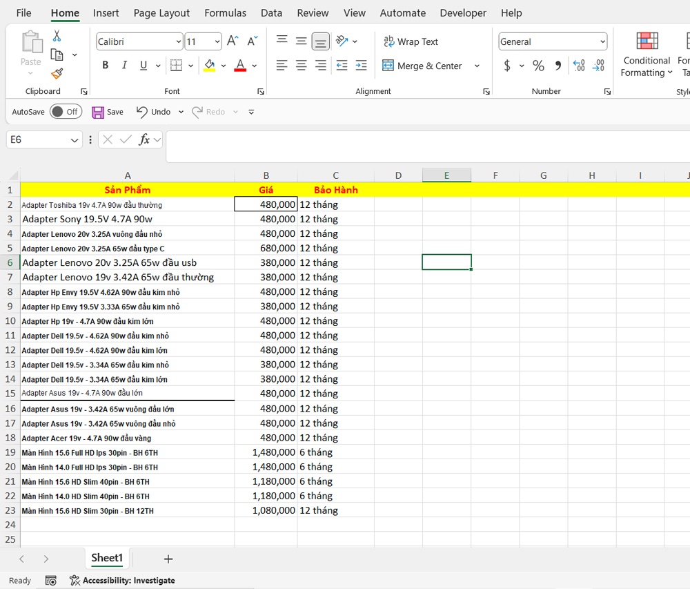Image resolution: width=690 pixels, height=589 pixels.
Task: Select cell B2 containing 480,000
Action: (266, 204)
